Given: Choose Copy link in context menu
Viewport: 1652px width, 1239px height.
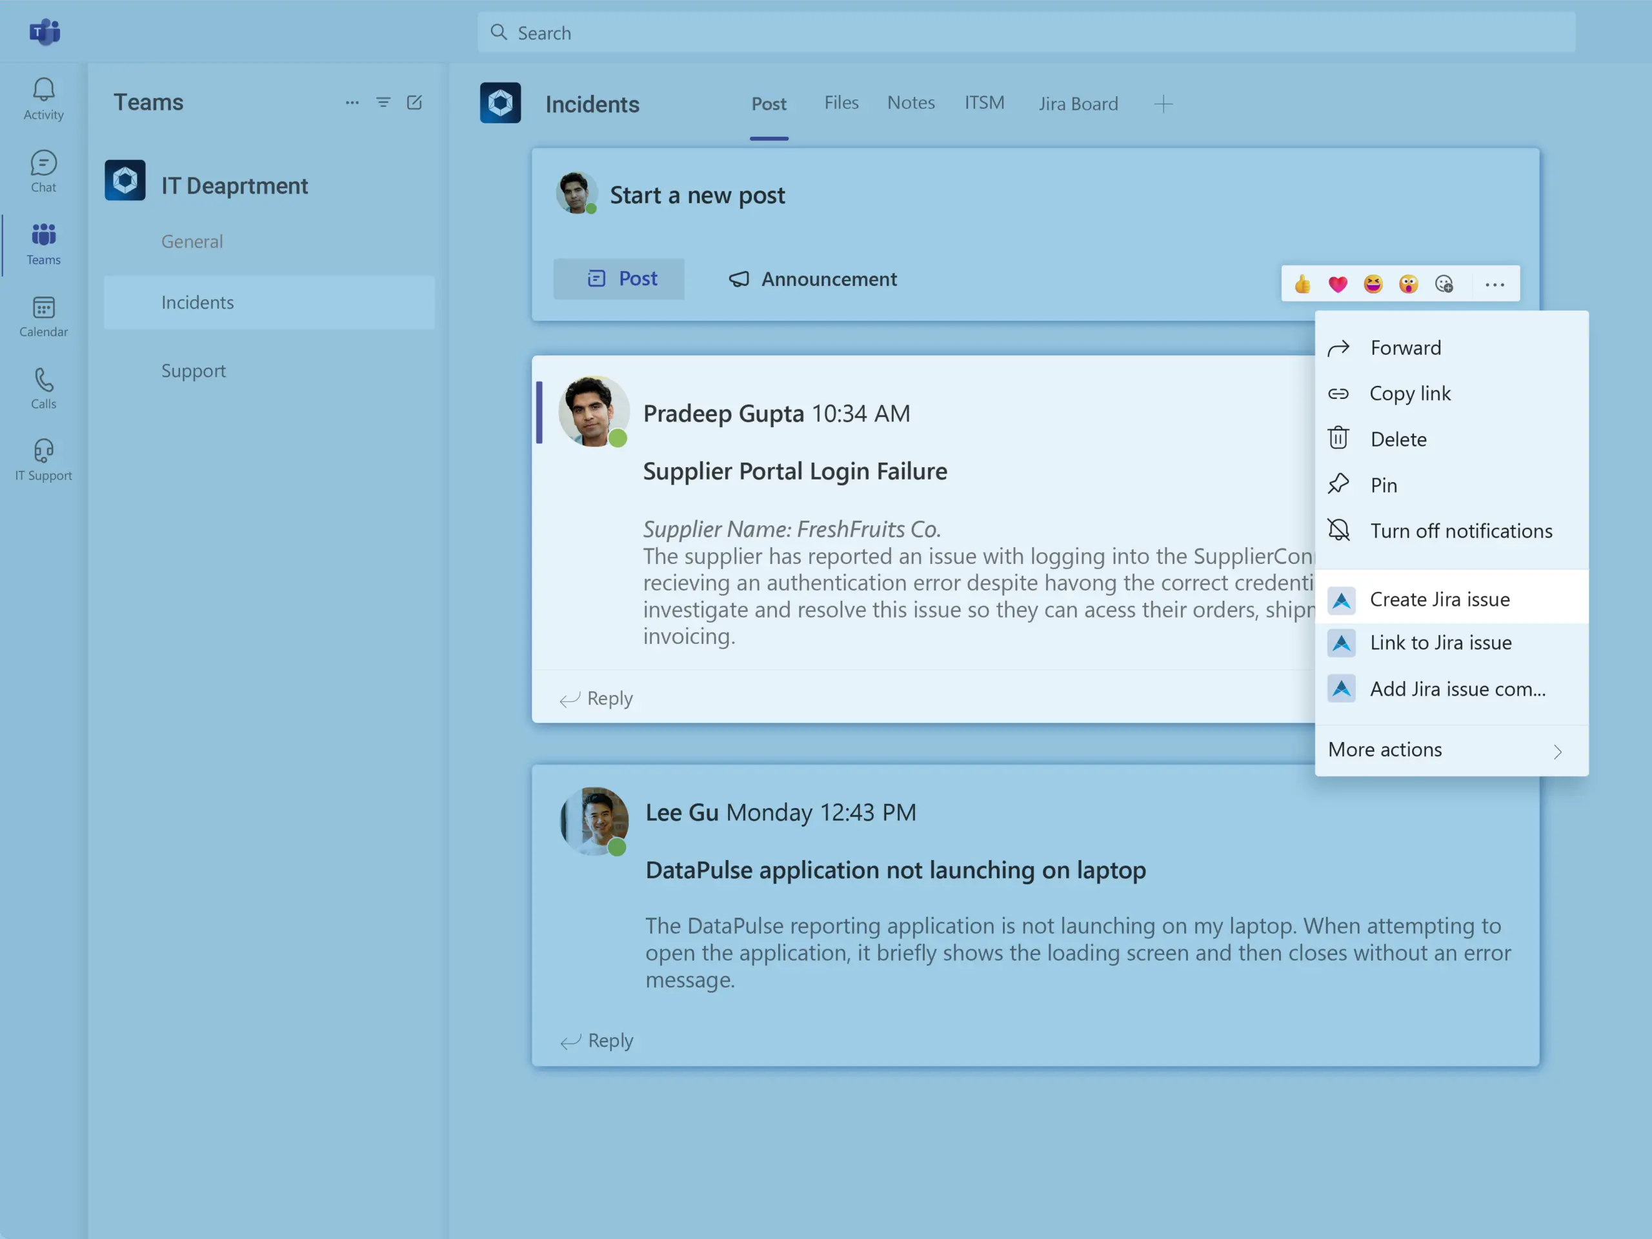Looking at the screenshot, I should (x=1451, y=394).
